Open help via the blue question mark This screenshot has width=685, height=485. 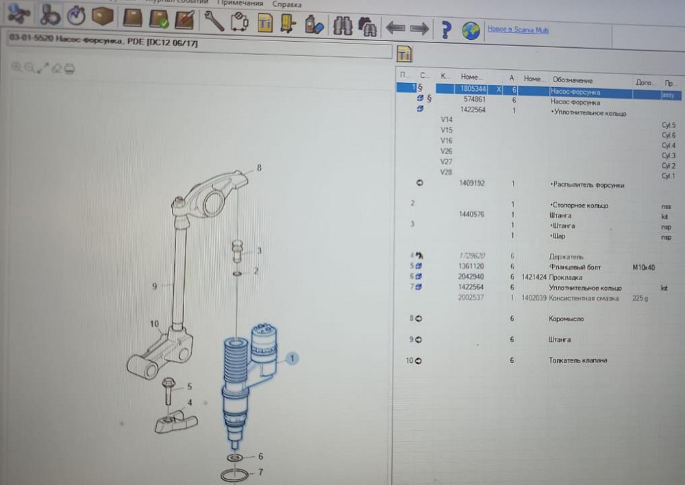[x=446, y=30]
